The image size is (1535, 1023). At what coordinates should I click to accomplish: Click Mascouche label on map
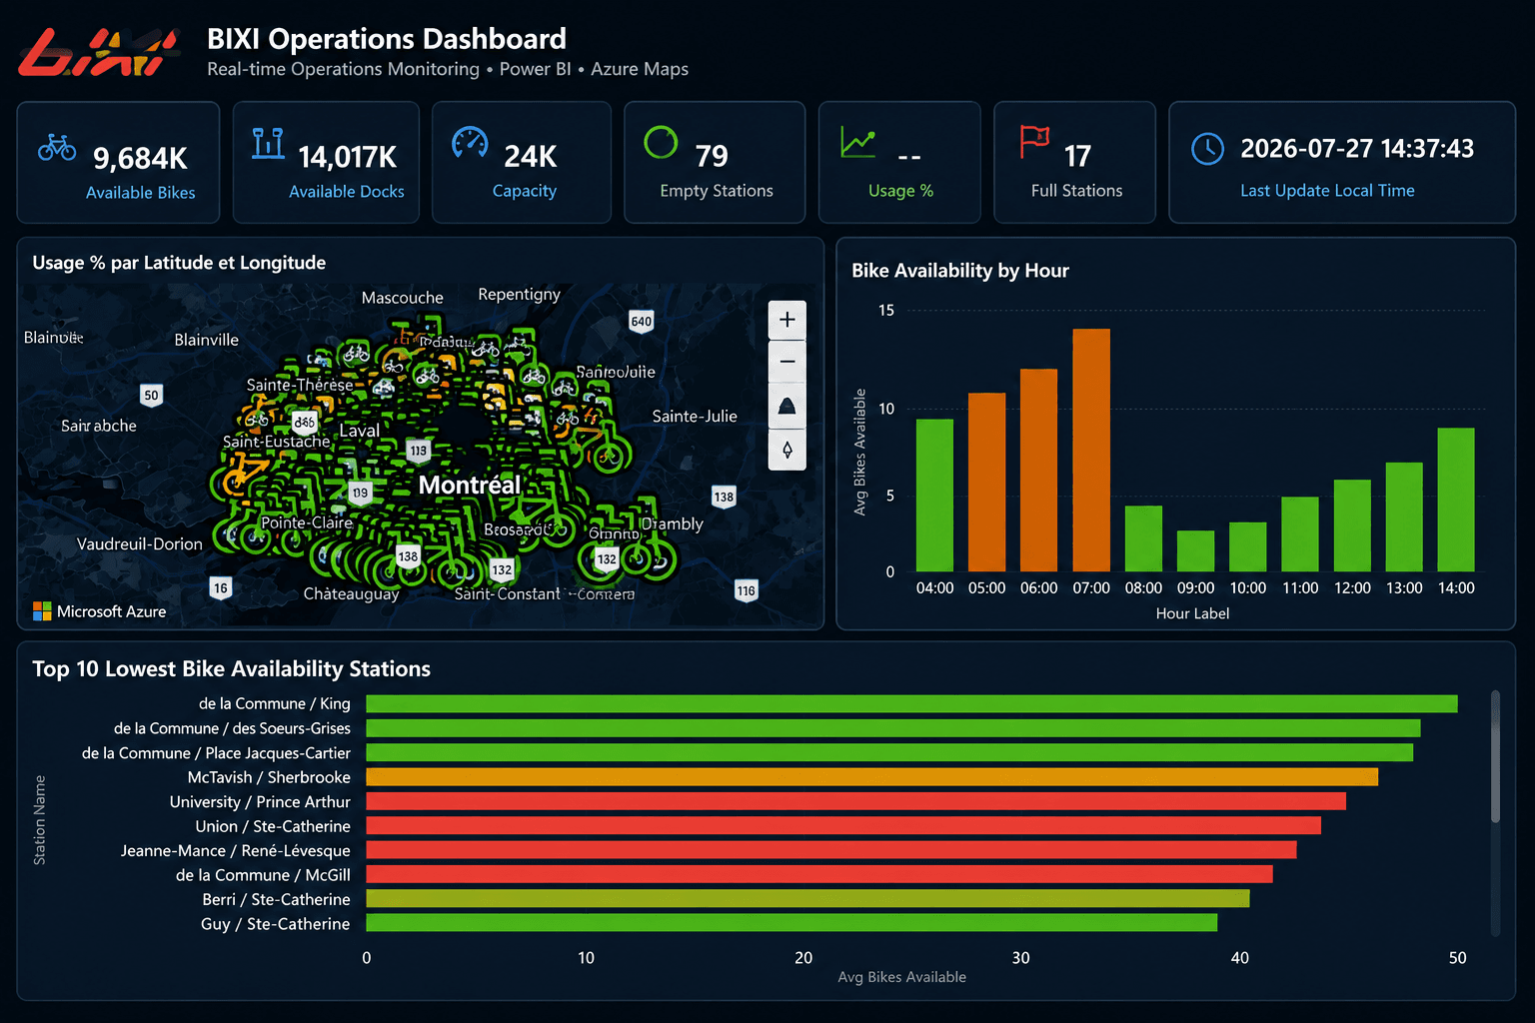tap(402, 298)
